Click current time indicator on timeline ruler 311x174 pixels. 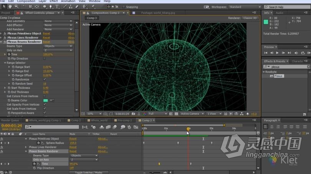click(x=188, y=129)
